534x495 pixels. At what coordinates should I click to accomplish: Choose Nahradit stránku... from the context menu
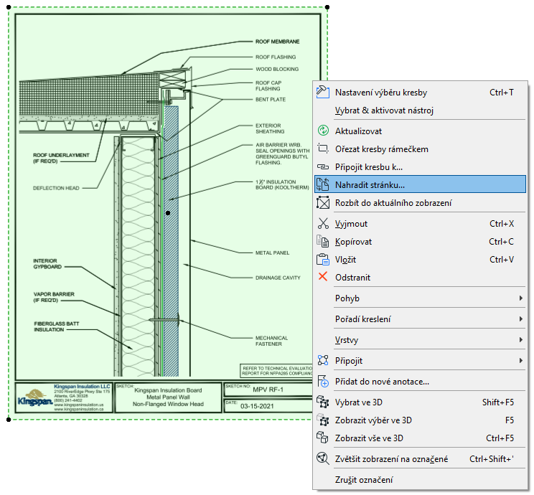[x=370, y=185]
